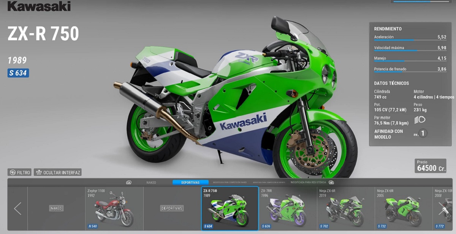Click the RENDIMIENTO heading
This screenshot has width=456, height=234.
pyautogui.click(x=388, y=29)
